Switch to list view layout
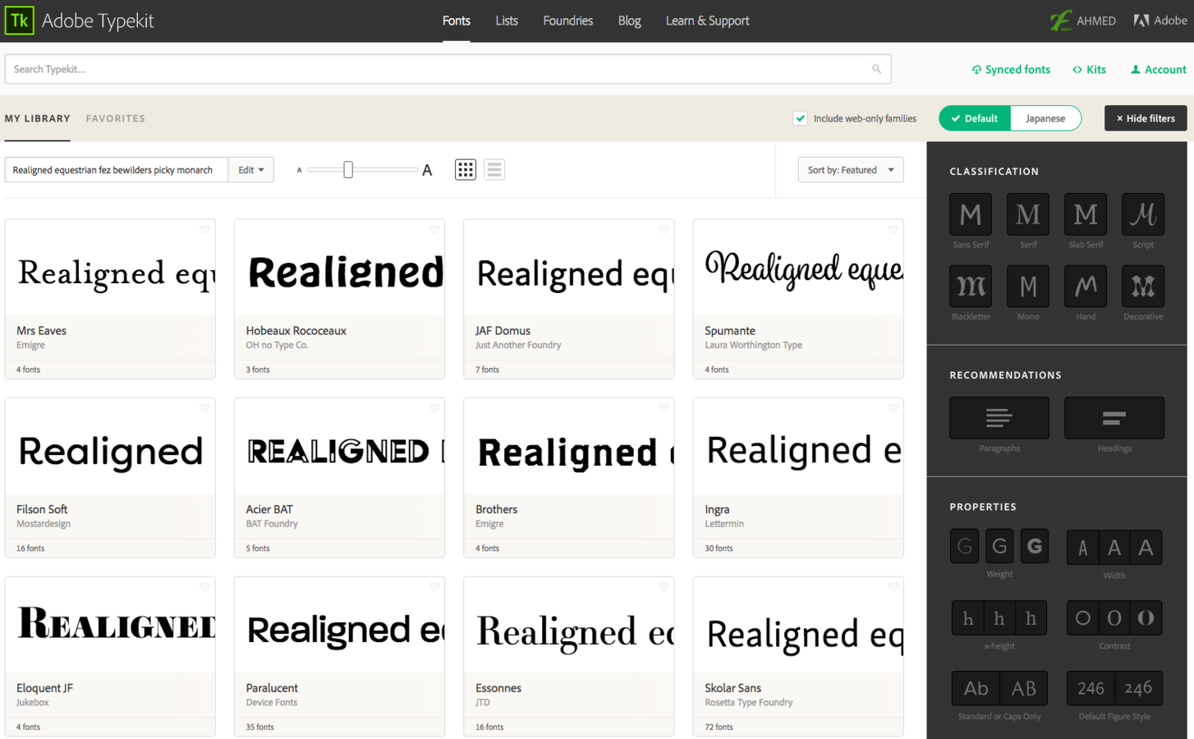This screenshot has height=739, width=1194. click(x=494, y=170)
